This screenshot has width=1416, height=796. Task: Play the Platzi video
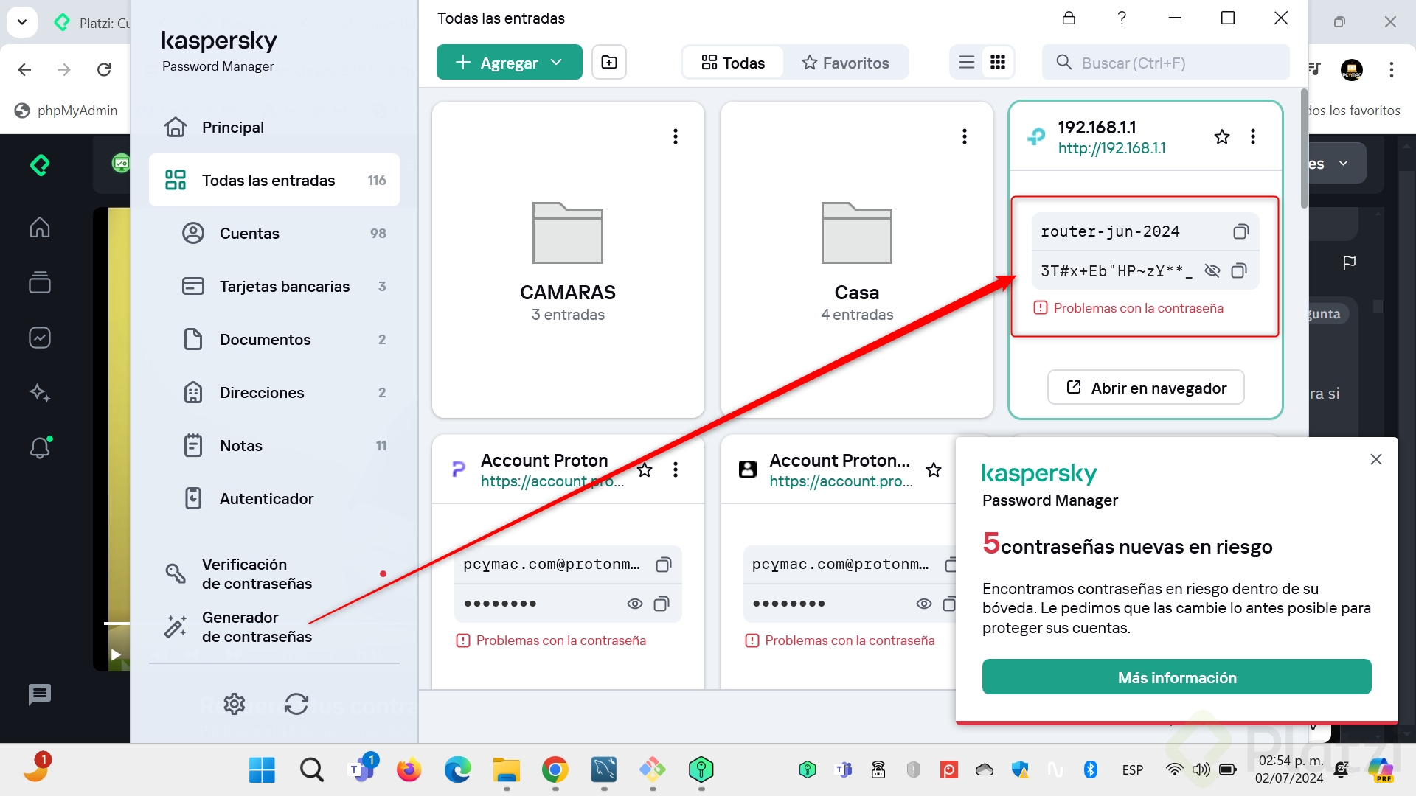[116, 654]
